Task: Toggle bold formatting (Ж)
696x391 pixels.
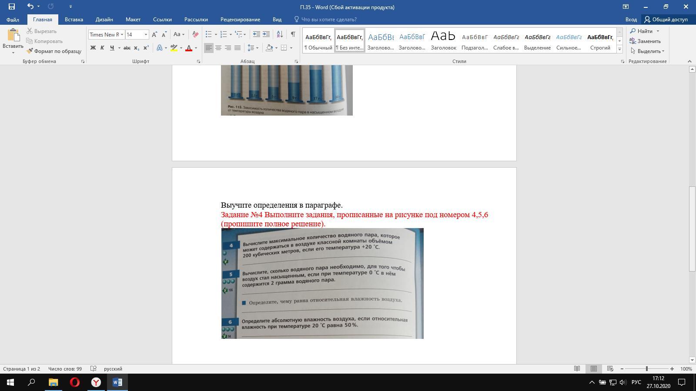Action: point(93,48)
